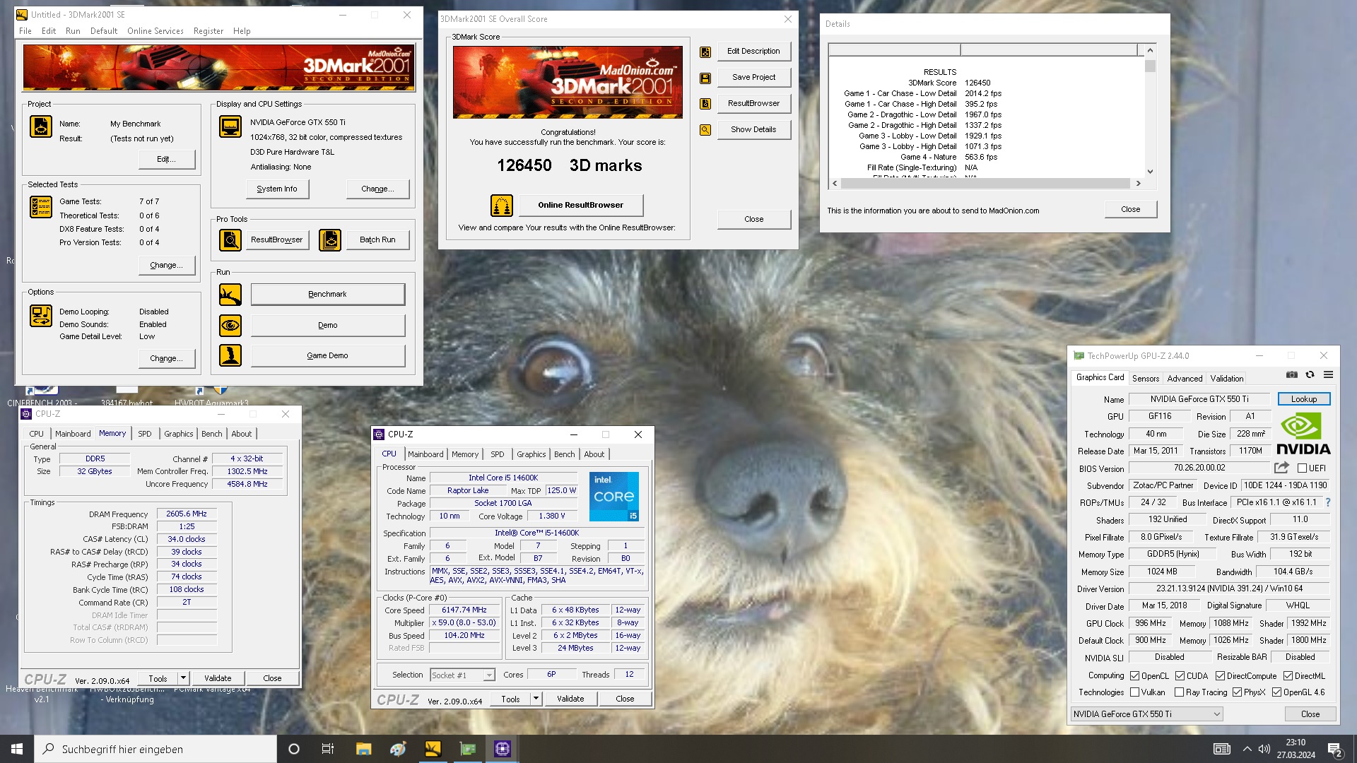Click the BIOS export share icon in GPU-Z
The width and height of the screenshot is (1357, 763).
[1281, 468]
